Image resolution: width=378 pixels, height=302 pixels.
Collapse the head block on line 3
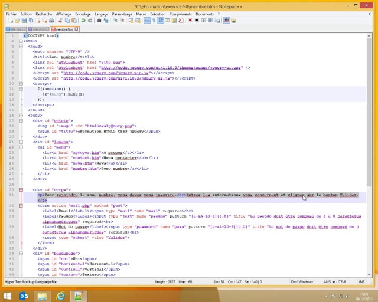(x=21, y=47)
